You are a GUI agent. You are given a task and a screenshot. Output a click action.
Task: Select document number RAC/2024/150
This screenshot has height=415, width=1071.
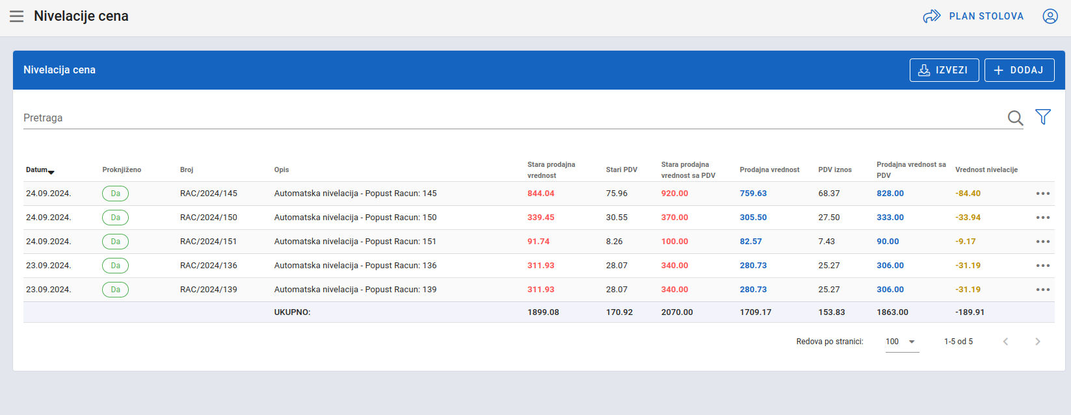(209, 218)
